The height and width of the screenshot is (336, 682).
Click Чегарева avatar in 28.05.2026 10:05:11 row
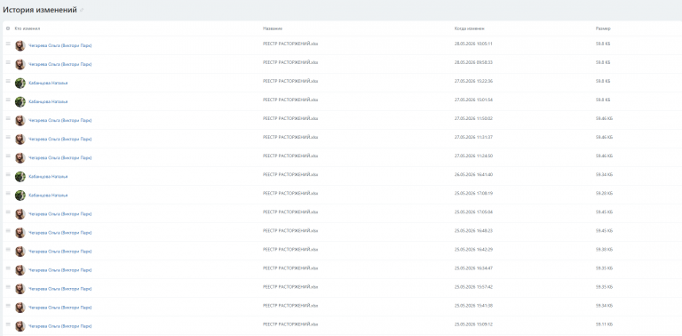[x=20, y=45]
